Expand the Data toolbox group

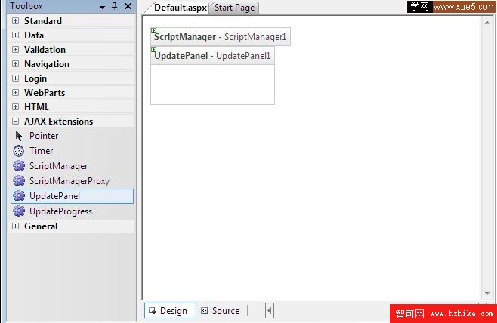(15, 35)
